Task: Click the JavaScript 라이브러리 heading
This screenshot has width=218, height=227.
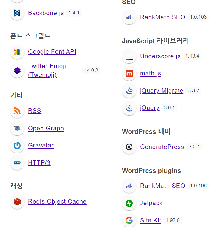Action: (155, 41)
